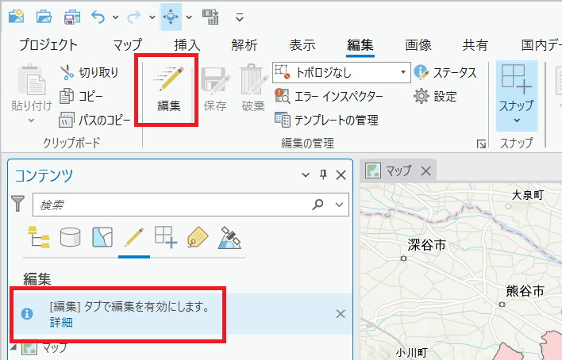Click 切り取り scissors button

[89, 72]
